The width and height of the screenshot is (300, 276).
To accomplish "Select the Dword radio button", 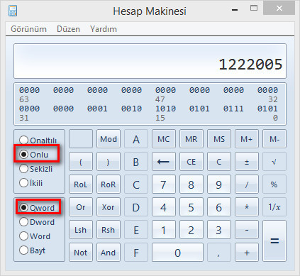I will click(37, 222).
